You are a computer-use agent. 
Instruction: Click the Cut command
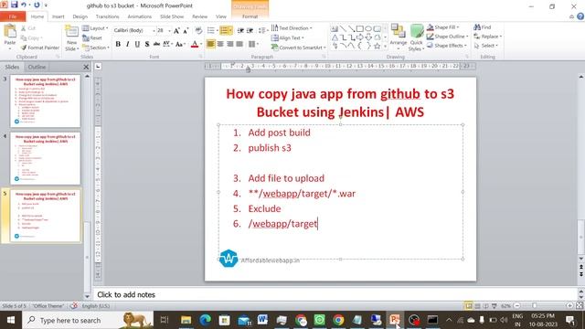(28, 28)
